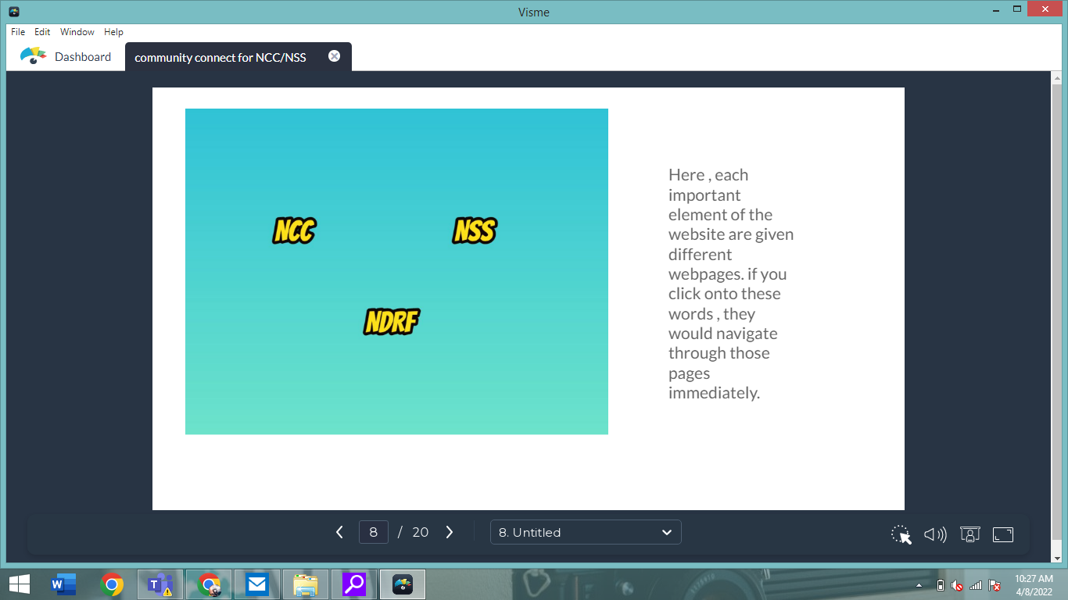The image size is (1068, 600).
Task: Open Microsoft Word from taskbar
Action: point(63,584)
